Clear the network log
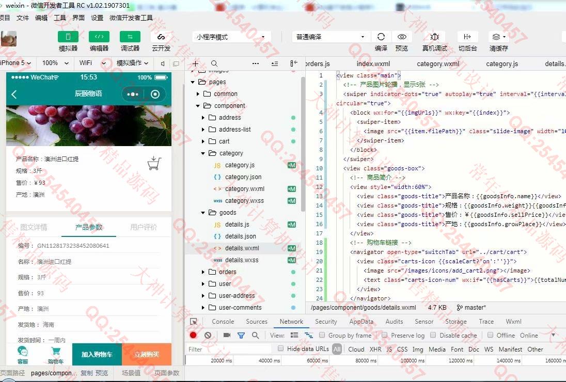The width and height of the screenshot is (566, 382). [x=208, y=335]
